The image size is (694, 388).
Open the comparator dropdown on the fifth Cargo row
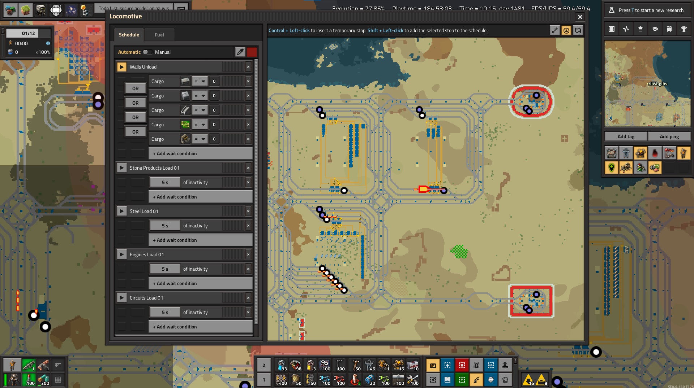coord(200,139)
